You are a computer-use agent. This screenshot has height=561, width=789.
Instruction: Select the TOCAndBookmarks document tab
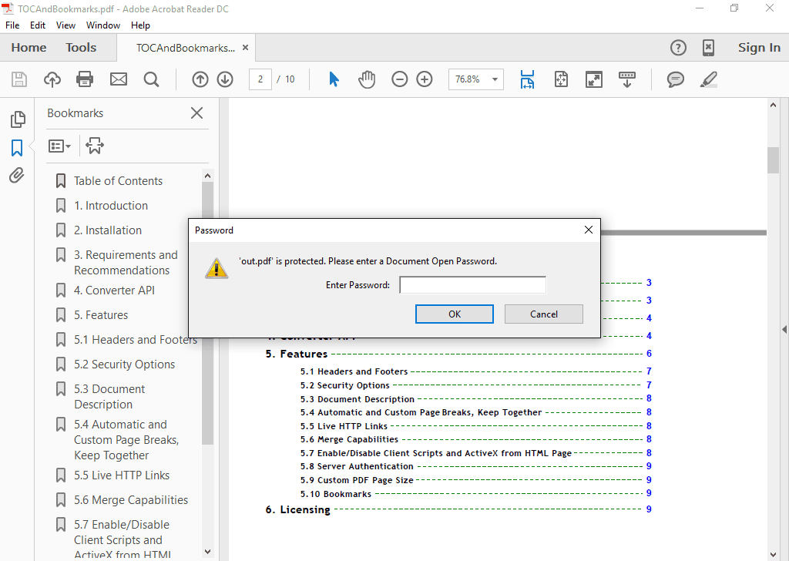click(x=185, y=48)
